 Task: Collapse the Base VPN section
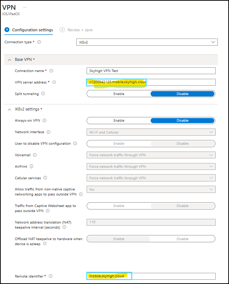[9, 59]
